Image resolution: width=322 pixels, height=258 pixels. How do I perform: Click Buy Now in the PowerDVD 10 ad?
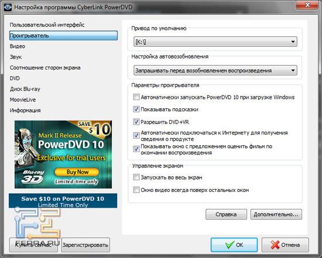click(x=77, y=172)
